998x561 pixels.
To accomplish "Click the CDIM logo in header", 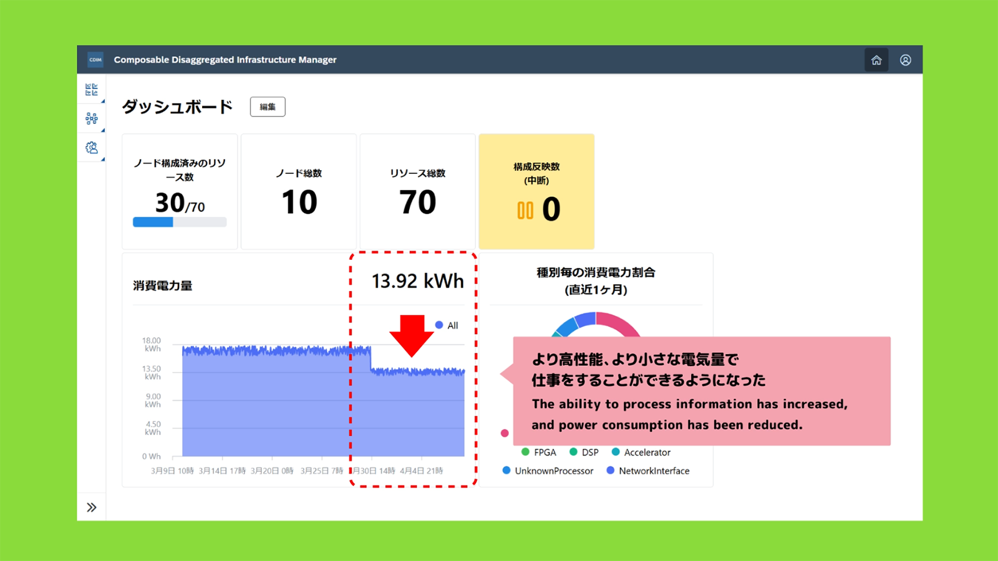I will click(x=95, y=60).
